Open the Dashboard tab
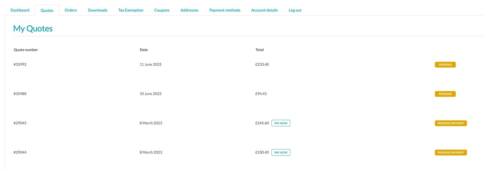The width and height of the screenshot is (484, 170). 20,10
